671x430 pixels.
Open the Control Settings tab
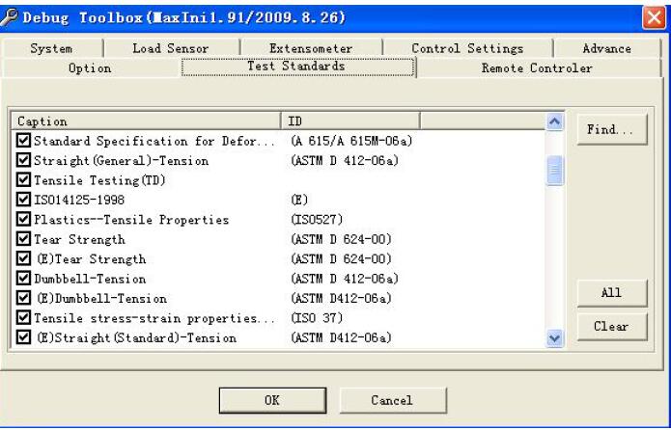466,48
